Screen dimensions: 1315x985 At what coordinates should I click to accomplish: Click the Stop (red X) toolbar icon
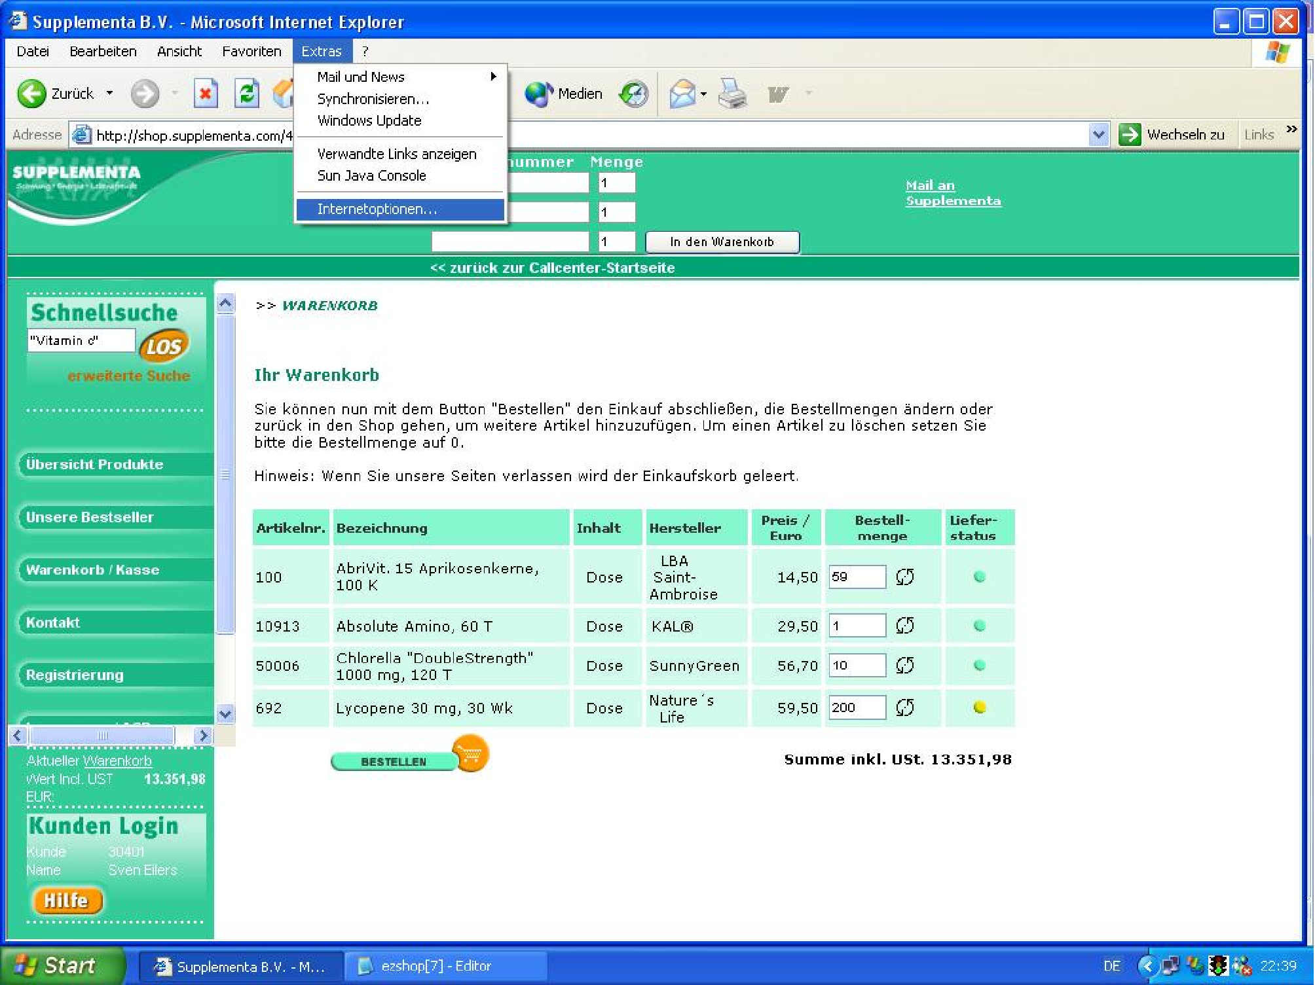206,94
